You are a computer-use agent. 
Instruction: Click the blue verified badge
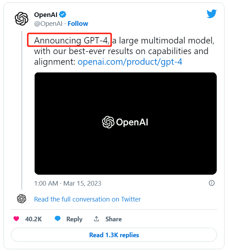tap(63, 14)
